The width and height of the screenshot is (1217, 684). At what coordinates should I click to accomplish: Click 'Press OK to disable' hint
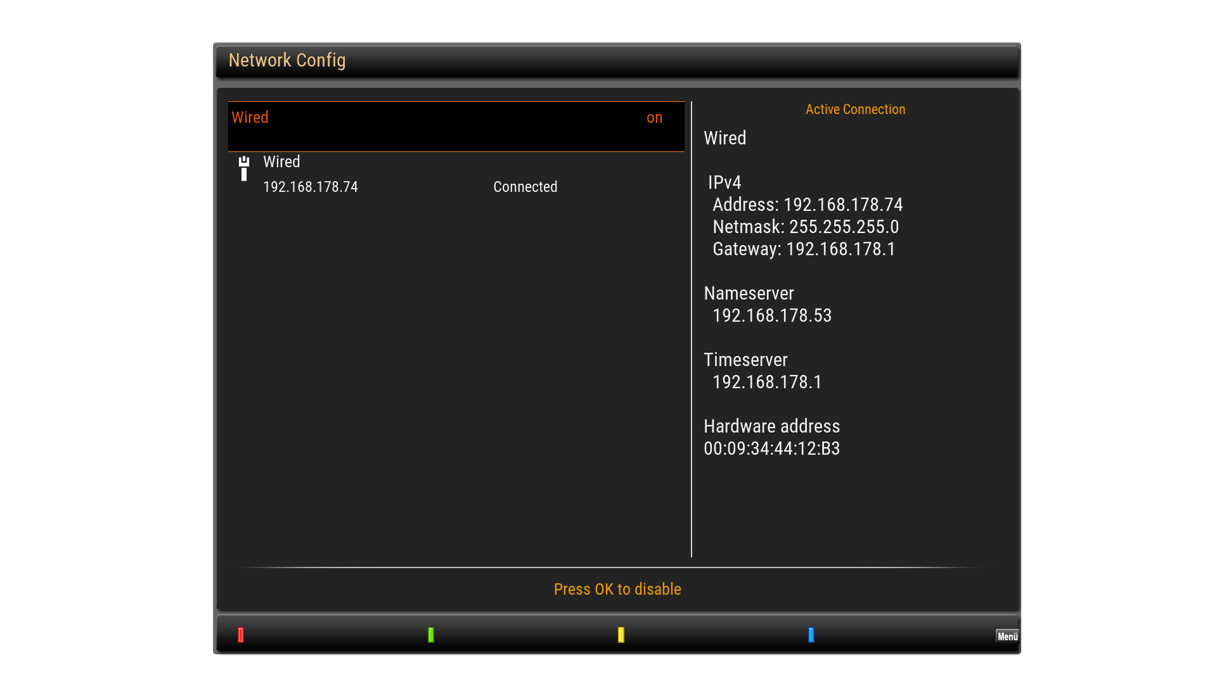(x=617, y=590)
